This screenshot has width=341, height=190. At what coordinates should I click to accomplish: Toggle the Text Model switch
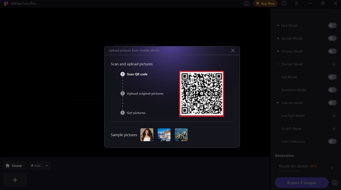click(x=332, y=77)
